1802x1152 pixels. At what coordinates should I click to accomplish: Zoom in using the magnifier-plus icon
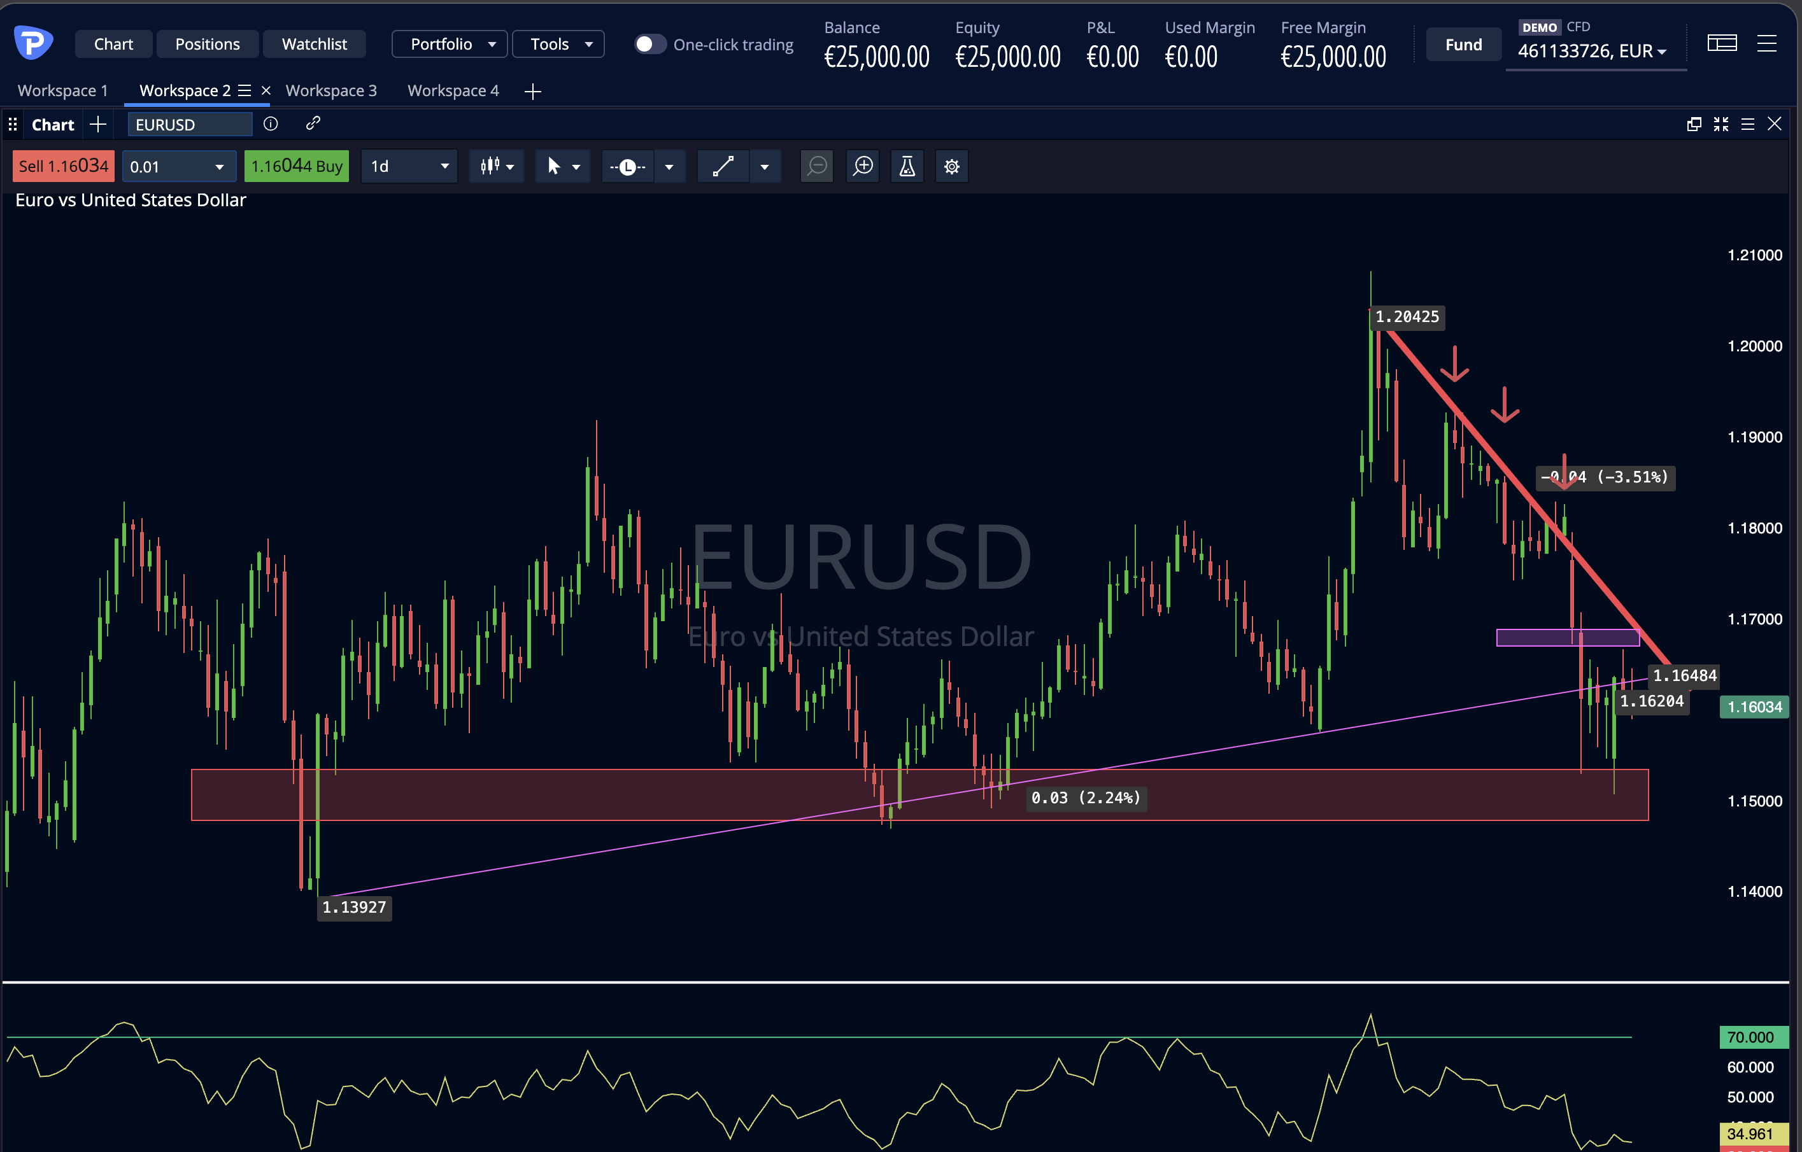pyautogui.click(x=862, y=166)
